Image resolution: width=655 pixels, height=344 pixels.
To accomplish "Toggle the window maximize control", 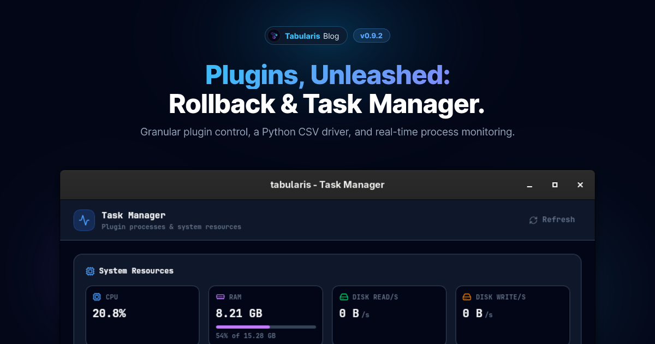I will tap(555, 185).
